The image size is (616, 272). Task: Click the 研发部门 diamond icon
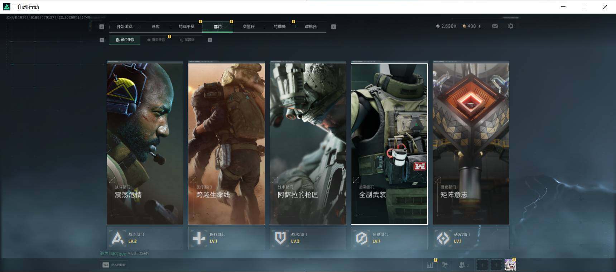(443, 238)
